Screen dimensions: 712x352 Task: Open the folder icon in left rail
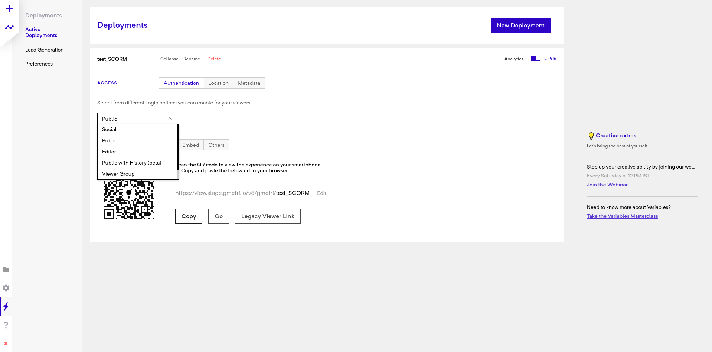(x=6, y=269)
